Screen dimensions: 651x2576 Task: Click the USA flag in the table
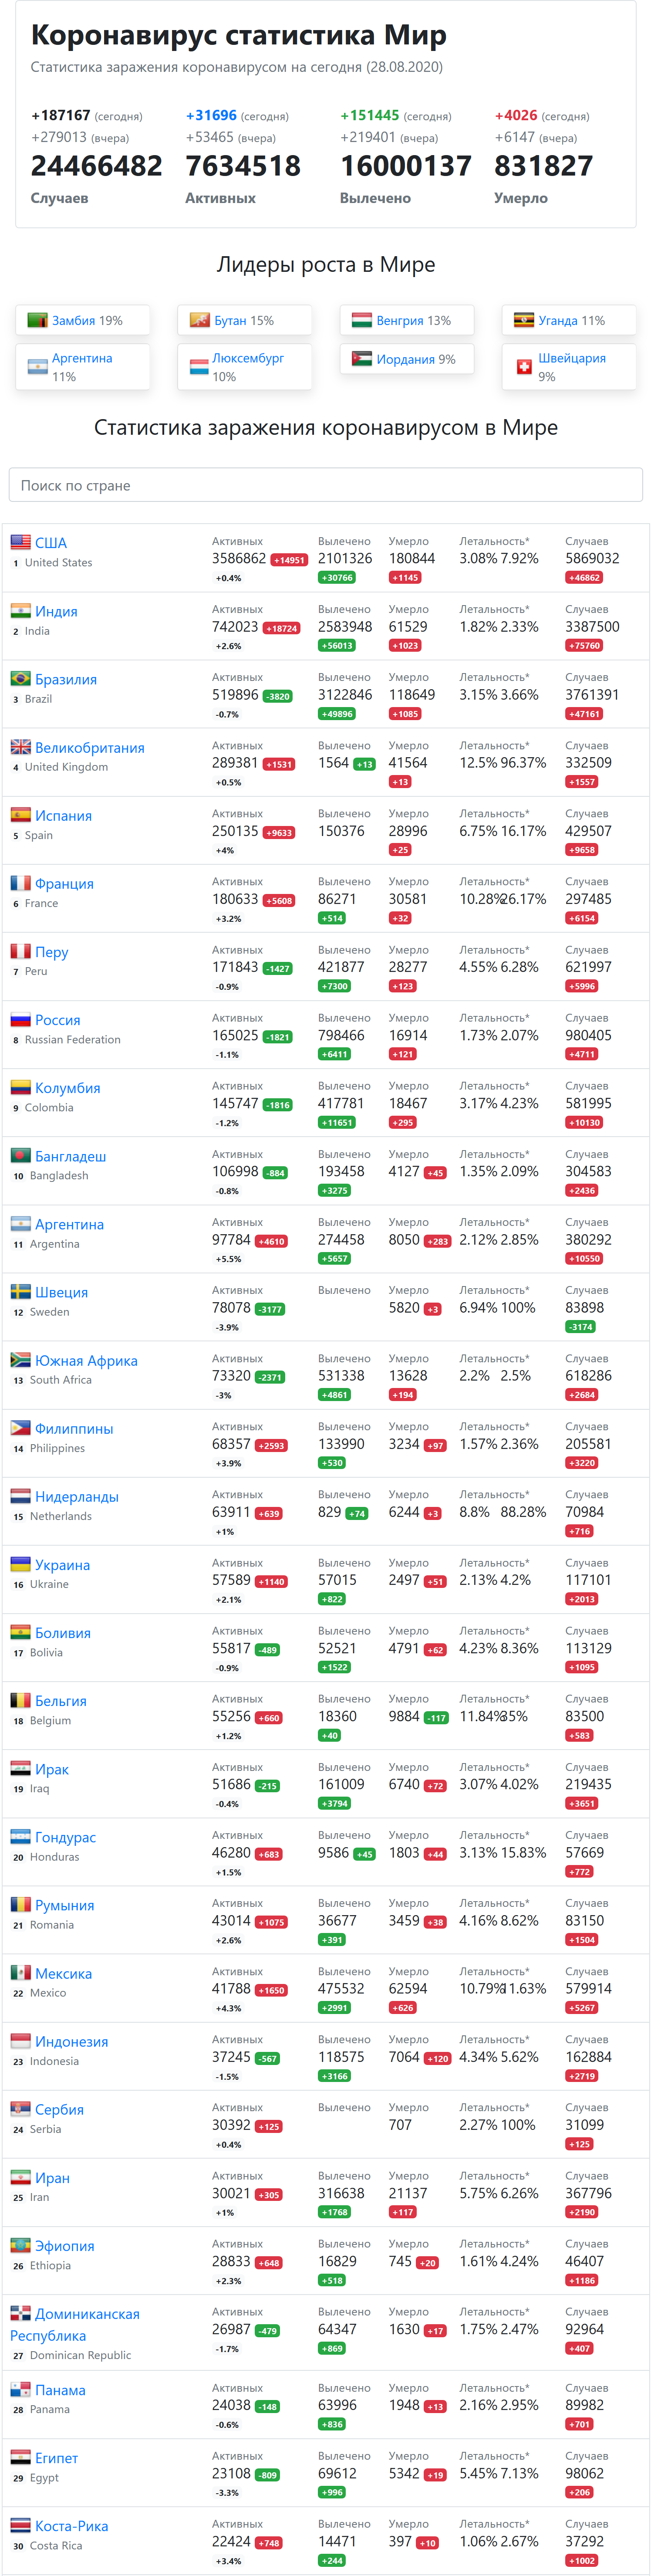point(21,542)
